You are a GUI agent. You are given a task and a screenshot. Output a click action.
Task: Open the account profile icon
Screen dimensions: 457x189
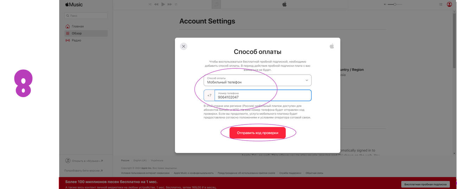[x=449, y=4]
